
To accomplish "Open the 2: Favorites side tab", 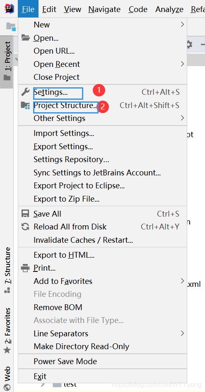I will [7, 330].
